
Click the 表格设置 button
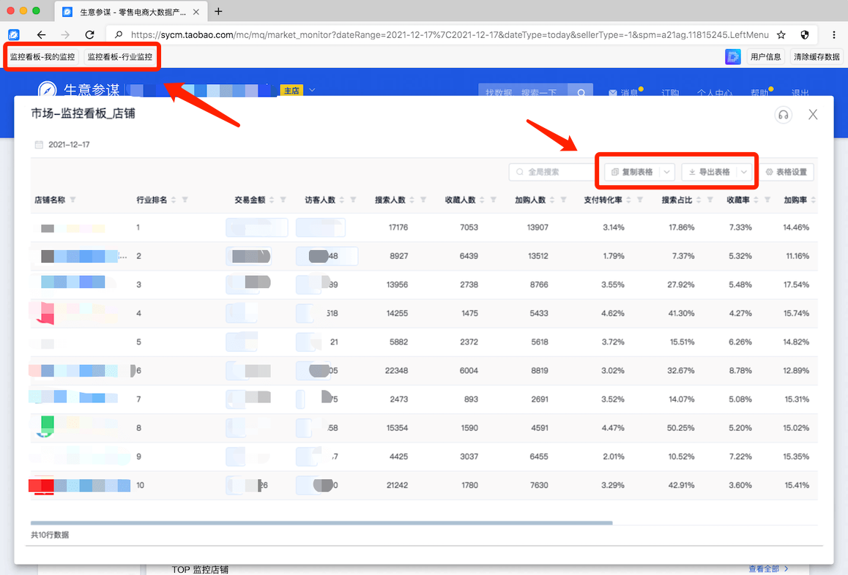[786, 172]
